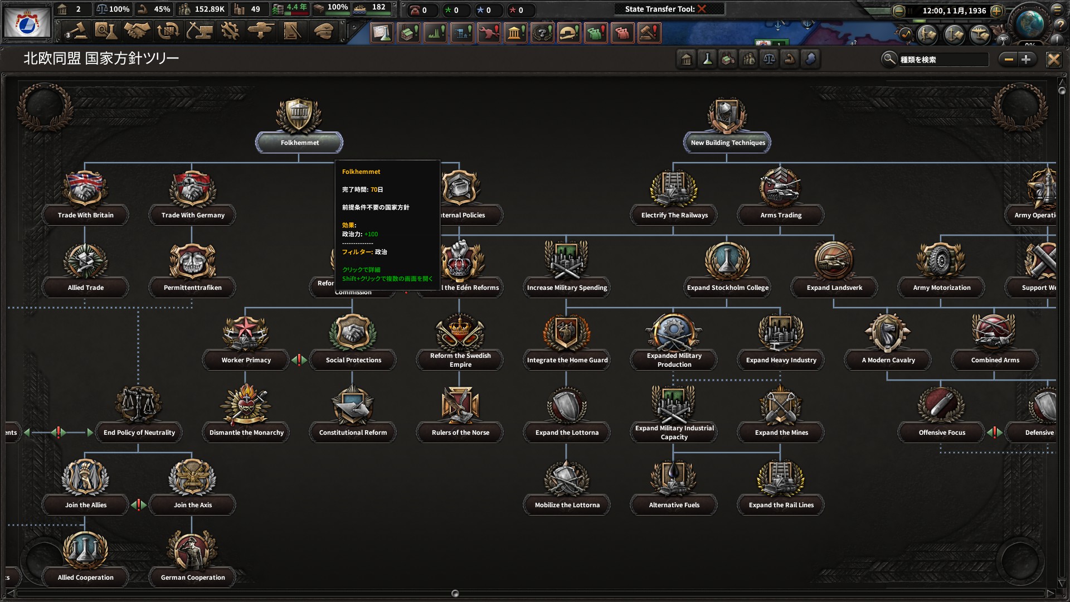Zoom in focus tree with plus
The width and height of the screenshot is (1070, 602).
pyautogui.click(x=1027, y=59)
